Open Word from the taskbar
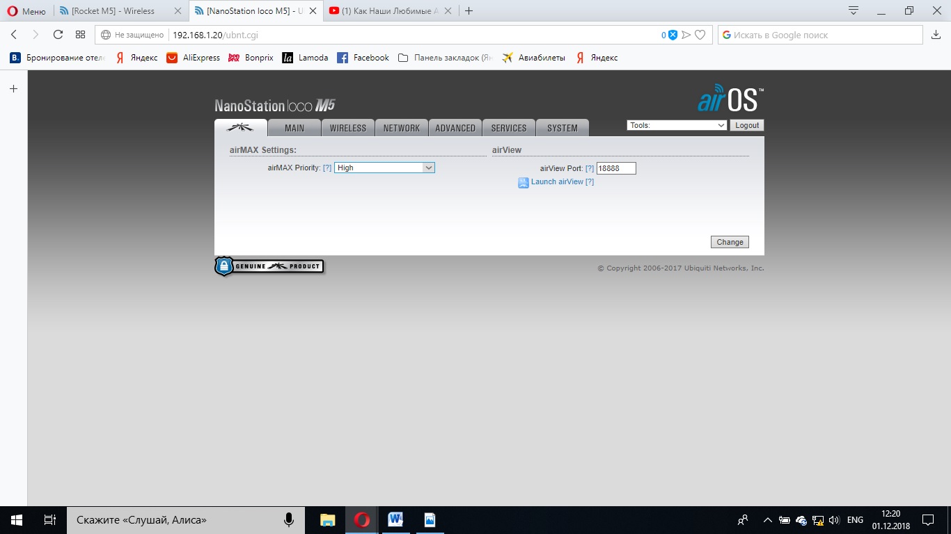 click(395, 519)
